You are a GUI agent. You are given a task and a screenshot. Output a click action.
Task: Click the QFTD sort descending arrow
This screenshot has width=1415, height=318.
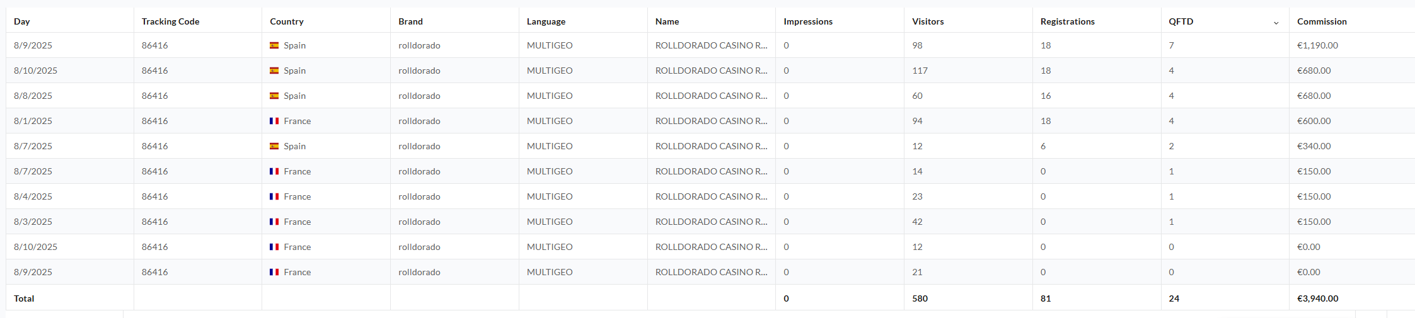point(1276,23)
